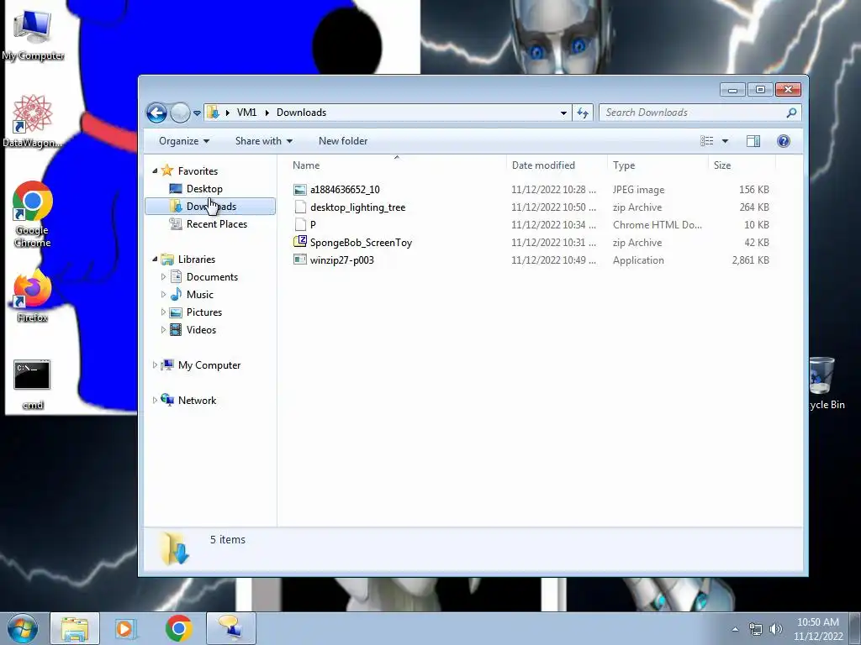Select the SpongeBob_ScreenToy archive
The width and height of the screenshot is (861, 645).
pos(361,243)
